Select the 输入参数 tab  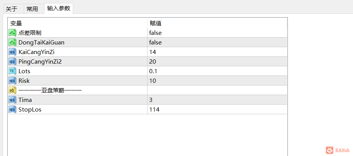click(x=59, y=8)
